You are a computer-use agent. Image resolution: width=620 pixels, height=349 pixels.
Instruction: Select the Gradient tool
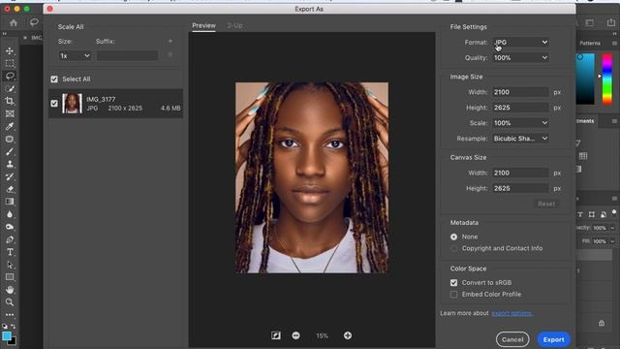click(x=10, y=202)
